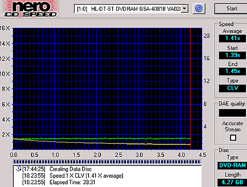Click the segmented progress bar below graph
The image size is (247, 187).
[108, 162]
